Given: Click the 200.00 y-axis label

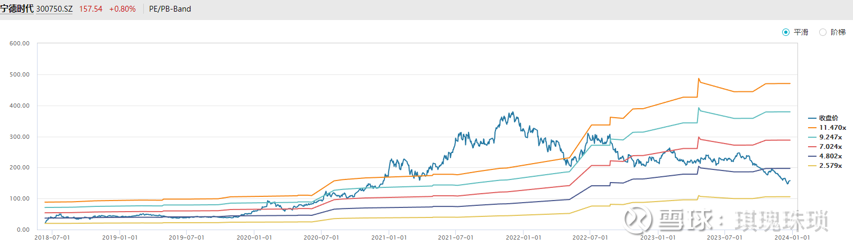Looking at the screenshot, I should 20,167.
